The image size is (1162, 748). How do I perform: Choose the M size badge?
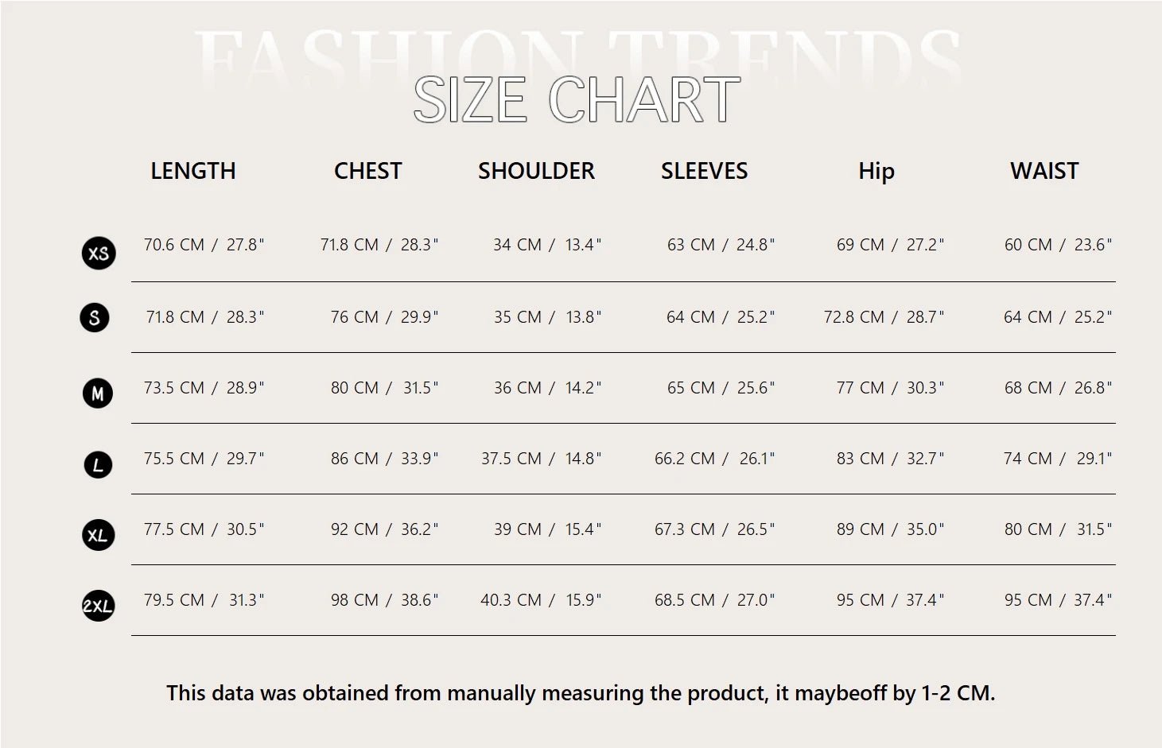click(x=98, y=393)
